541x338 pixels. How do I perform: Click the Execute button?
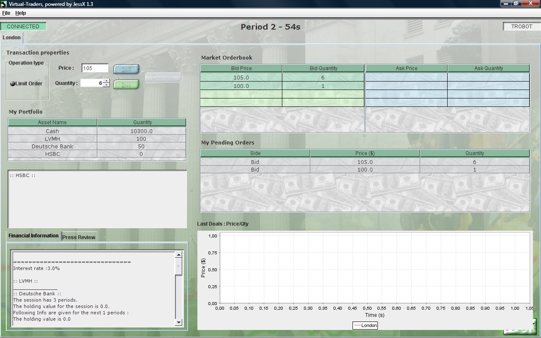pyautogui.click(x=164, y=77)
